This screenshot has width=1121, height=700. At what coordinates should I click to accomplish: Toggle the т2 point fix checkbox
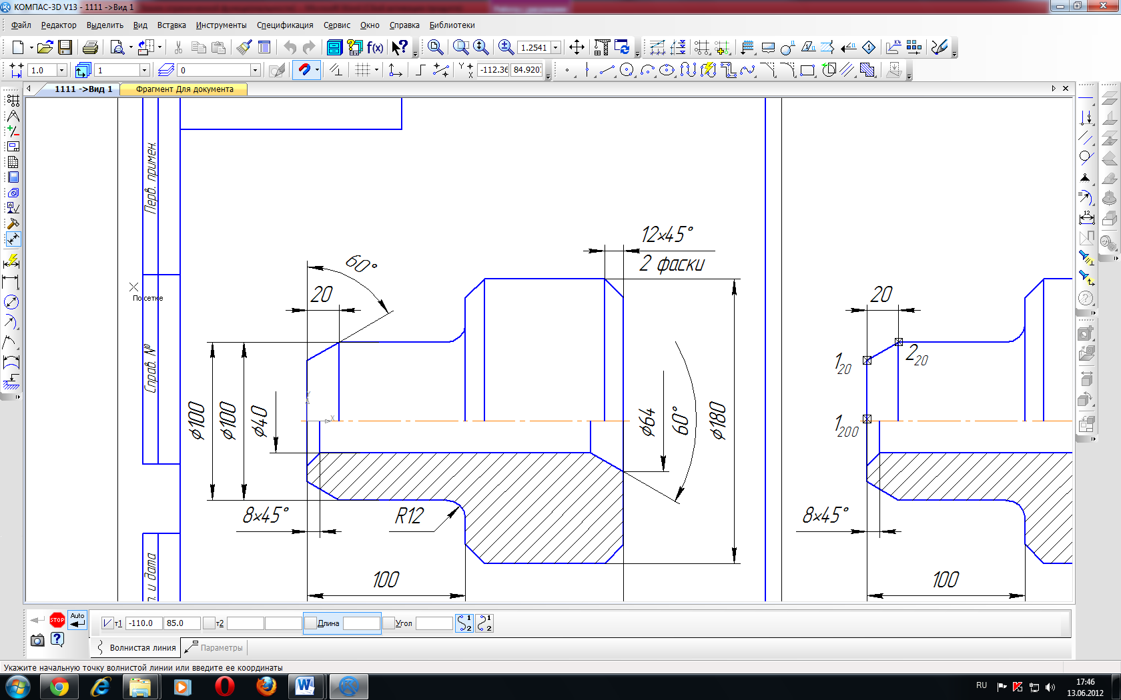pyautogui.click(x=209, y=623)
